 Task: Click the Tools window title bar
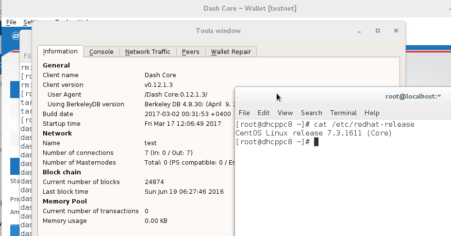tap(218, 31)
